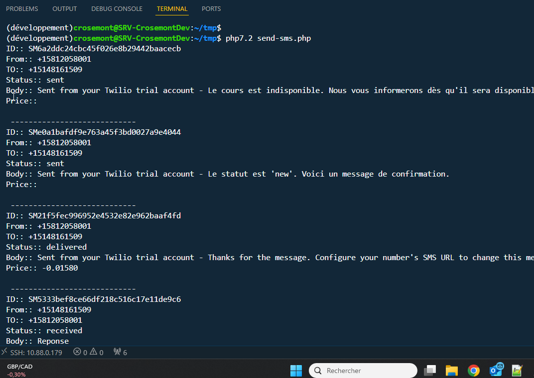Screen dimensions: 534x378
Task: Open errors count in status bar
Action: [80, 353]
